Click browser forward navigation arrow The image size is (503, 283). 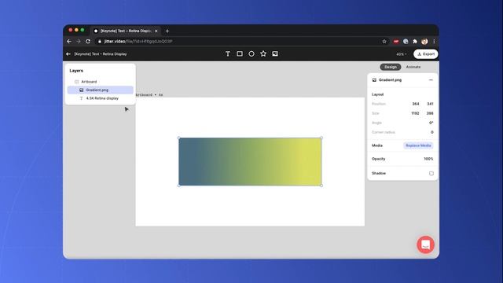point(79,42)
